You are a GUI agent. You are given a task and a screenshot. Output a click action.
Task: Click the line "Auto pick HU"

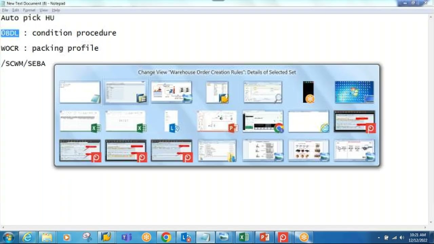(x=27, y=18)
